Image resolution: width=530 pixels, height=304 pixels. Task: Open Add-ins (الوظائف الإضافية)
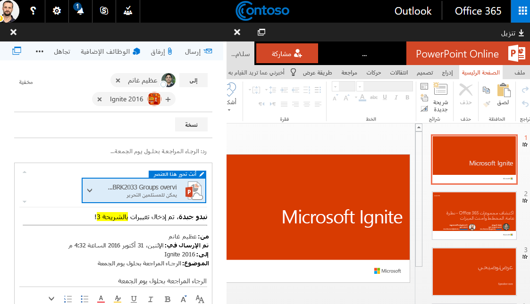[110, 52]
